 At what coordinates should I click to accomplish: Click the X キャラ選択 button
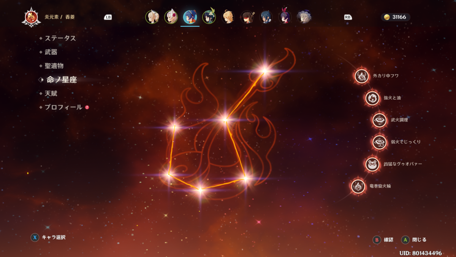click(x=48, y=237)
